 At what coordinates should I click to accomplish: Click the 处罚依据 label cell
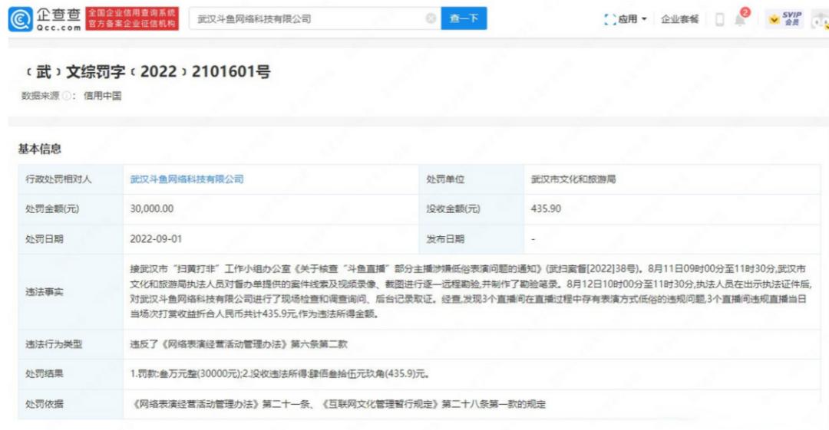coord(71,404)
